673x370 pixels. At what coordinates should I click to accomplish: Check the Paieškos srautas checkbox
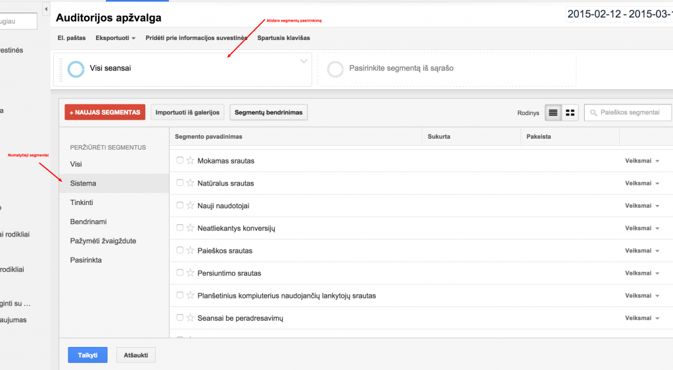point(180,250)
